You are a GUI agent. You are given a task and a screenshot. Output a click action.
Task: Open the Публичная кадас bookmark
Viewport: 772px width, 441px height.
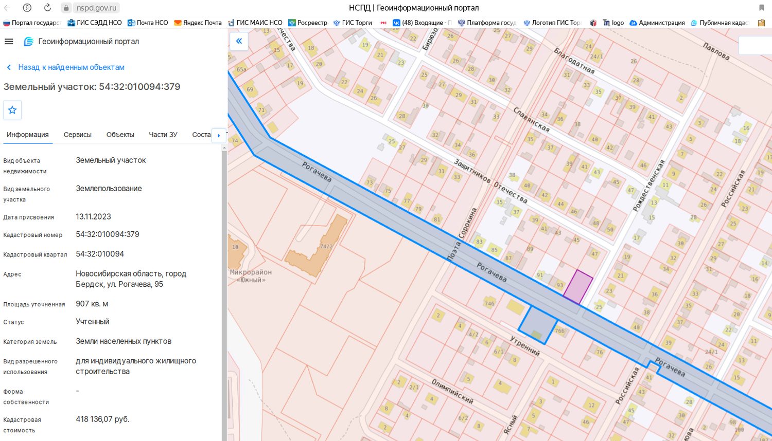coord(720,23)
